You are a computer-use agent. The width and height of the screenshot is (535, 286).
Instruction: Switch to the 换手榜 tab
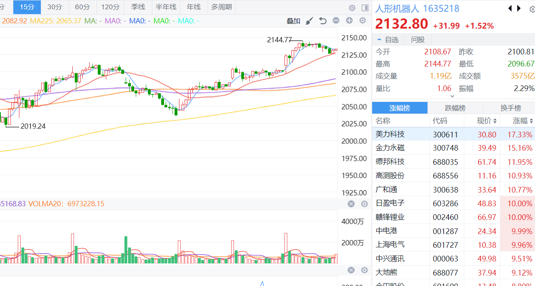510,108
